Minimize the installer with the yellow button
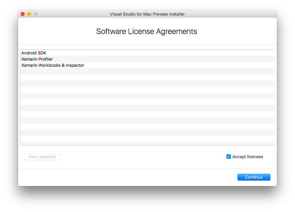 click(x=29, y=14)
